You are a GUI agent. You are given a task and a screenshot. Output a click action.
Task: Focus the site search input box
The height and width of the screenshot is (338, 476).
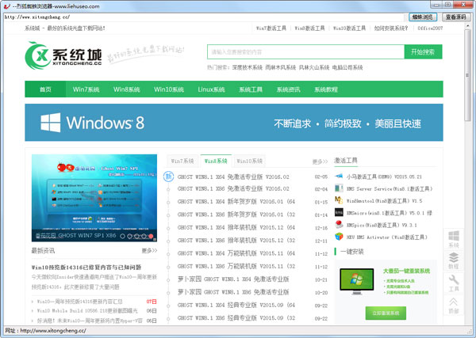305,51
